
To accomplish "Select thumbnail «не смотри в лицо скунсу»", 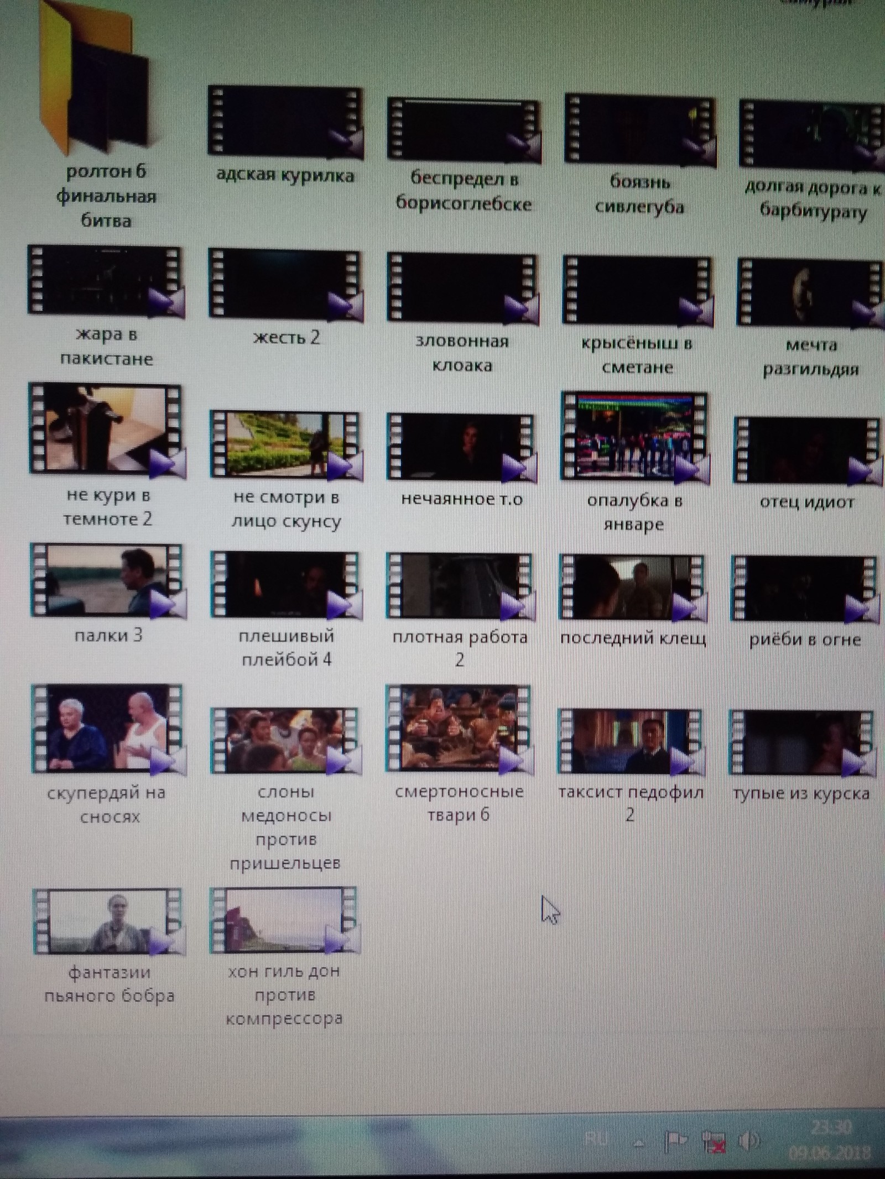I will pos(286,445).
